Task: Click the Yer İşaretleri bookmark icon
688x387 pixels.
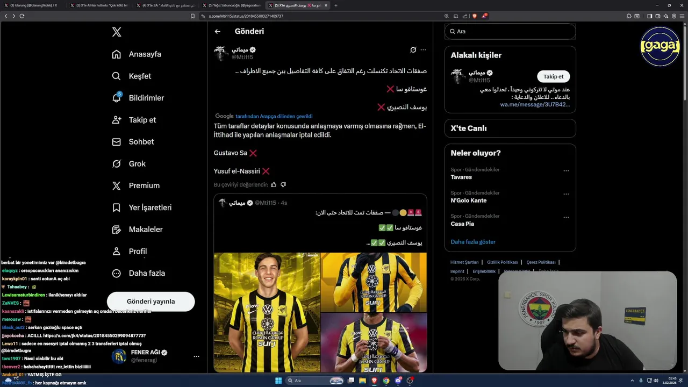Action: 117,207
